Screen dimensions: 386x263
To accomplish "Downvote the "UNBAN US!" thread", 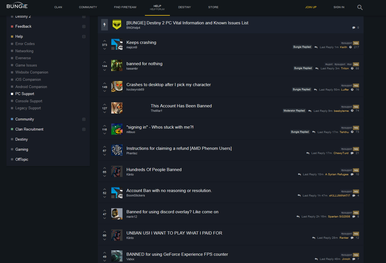I will pyautogui.click(x=105, y=239).
